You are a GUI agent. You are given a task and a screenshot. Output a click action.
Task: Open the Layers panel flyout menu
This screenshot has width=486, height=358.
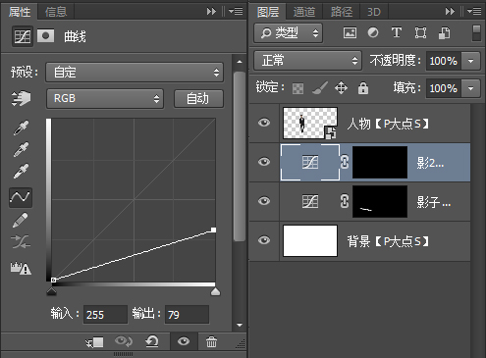[474, 12]
